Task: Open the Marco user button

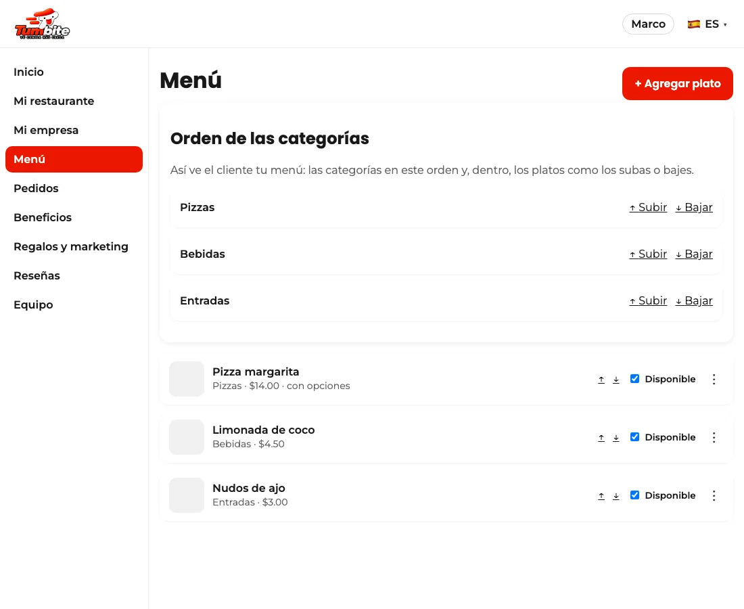Action: pos(648,24)
